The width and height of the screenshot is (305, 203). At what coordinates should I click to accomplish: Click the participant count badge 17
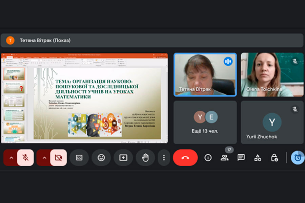(x=229, y=150)
